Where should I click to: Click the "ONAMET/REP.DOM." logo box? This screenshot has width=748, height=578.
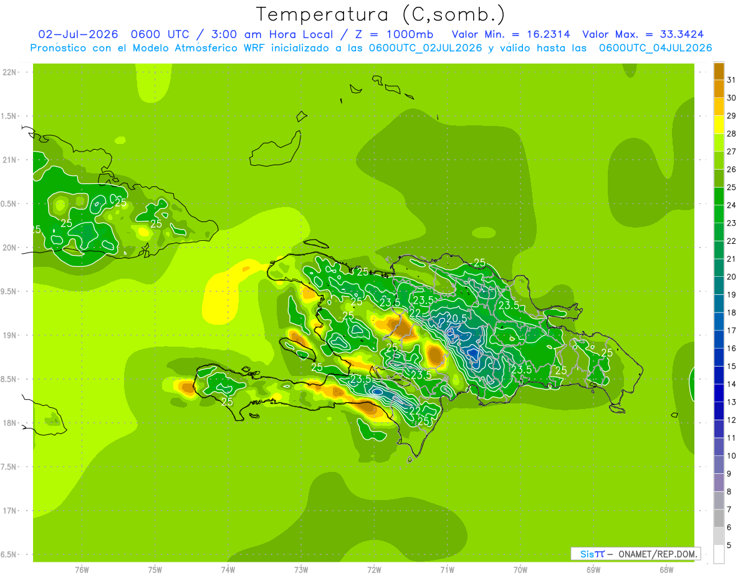(x=636, y=554)
